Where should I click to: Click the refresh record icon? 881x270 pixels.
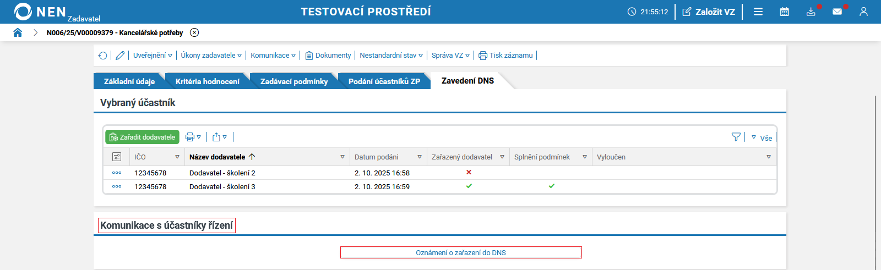click(102, 56)
